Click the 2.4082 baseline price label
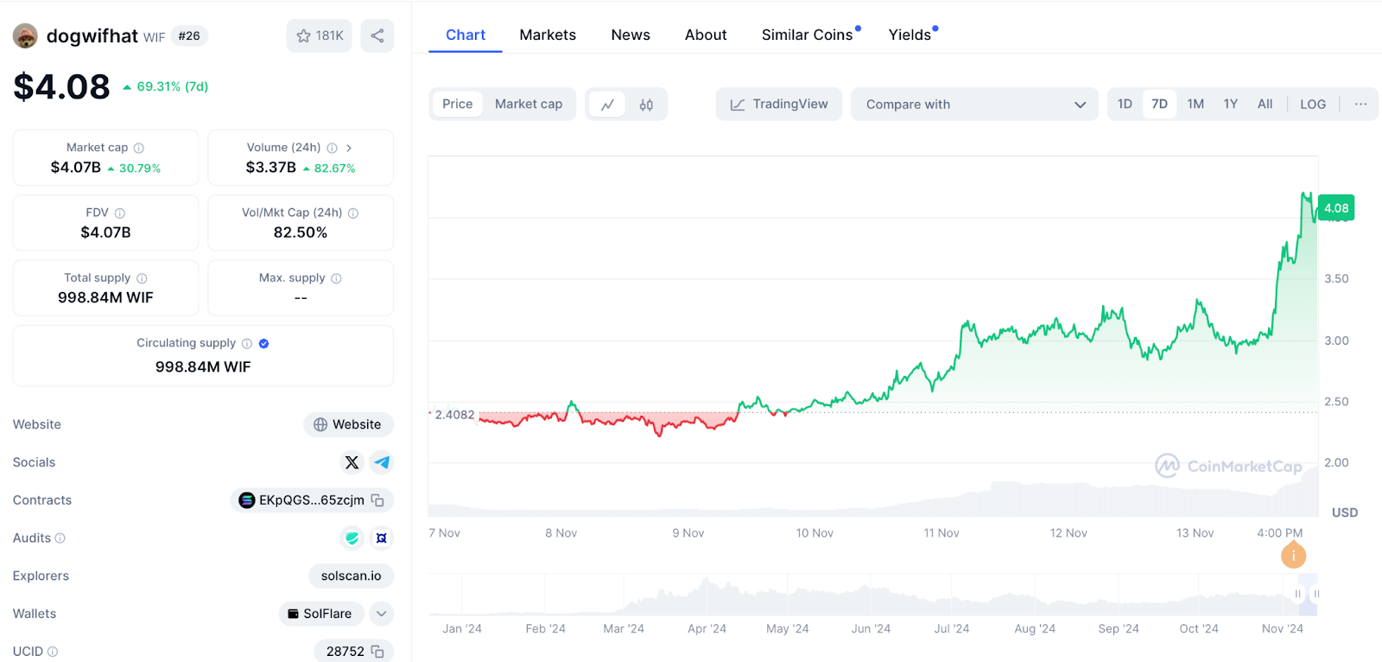The height and width of the screenshot is (662, 1382). coord(455,415)
